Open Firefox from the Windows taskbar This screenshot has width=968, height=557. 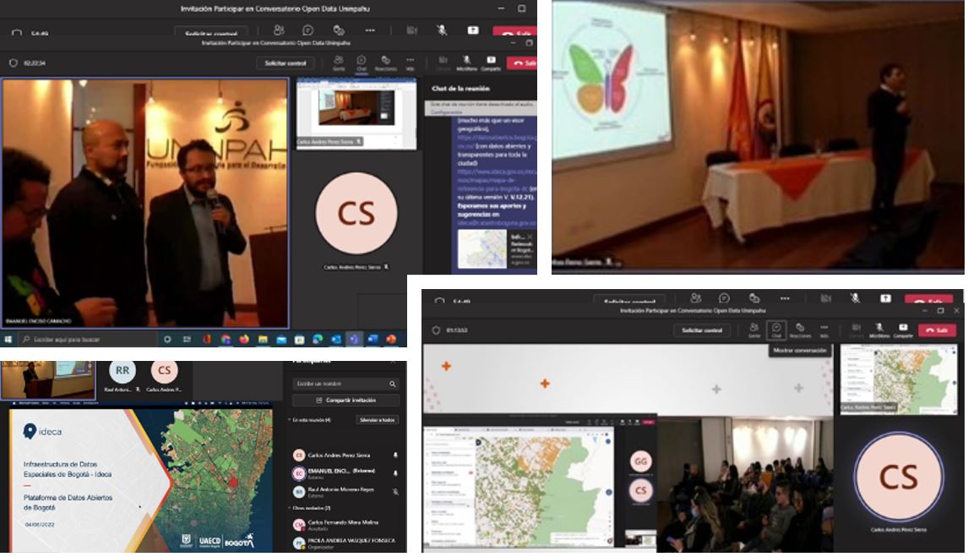(244, 339)
